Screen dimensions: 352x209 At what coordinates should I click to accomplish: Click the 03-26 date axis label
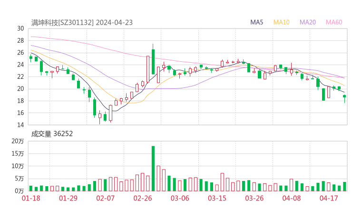[x=254, y=198]
